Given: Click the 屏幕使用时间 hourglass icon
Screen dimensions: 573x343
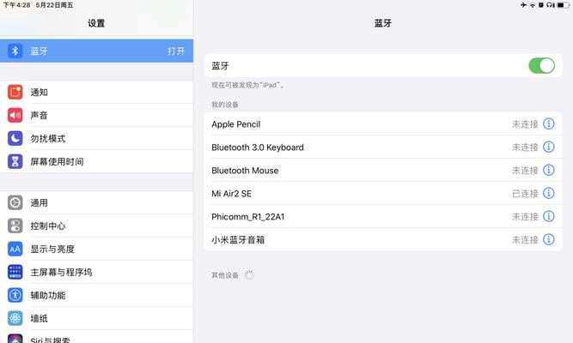Looking at the screenshot, I should (x=15, y=161).
